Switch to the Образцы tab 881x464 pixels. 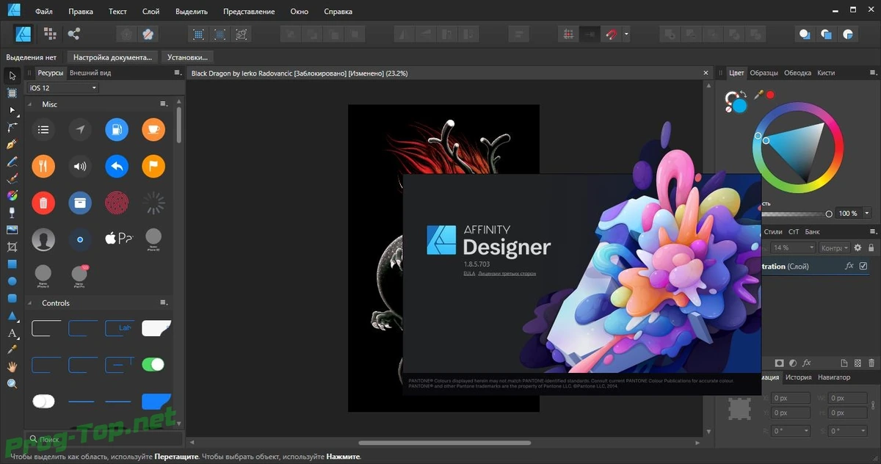pyautogui.click(x=764, y=73)
